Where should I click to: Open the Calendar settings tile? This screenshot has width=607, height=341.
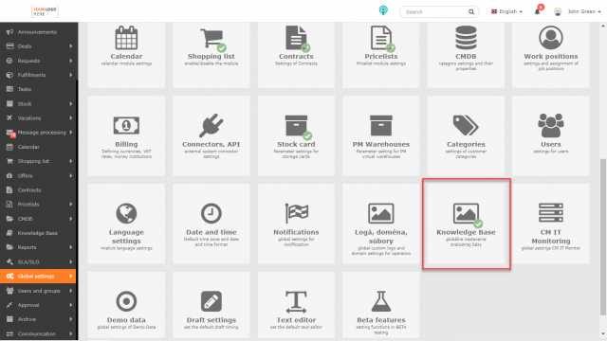(x=126, y=55)
